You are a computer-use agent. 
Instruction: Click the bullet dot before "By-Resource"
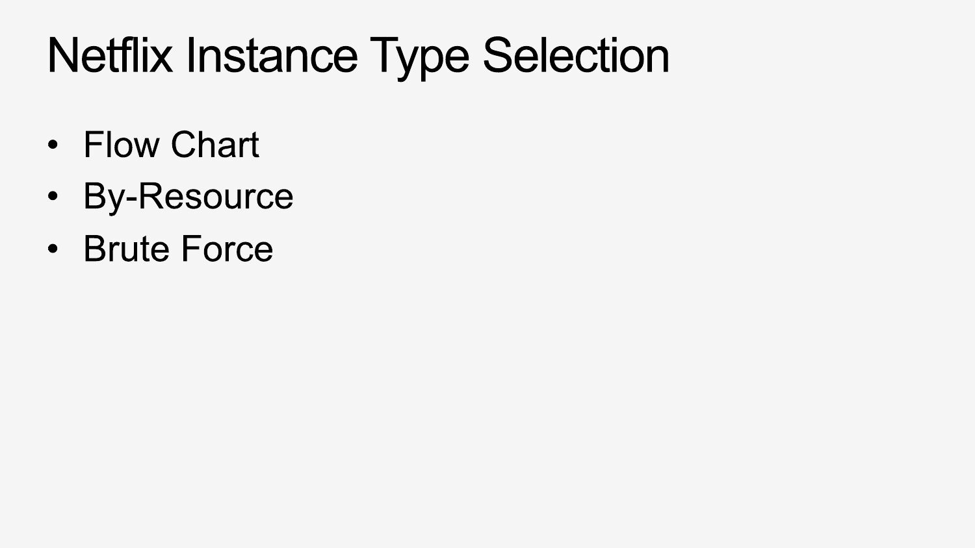click(54, 196)
